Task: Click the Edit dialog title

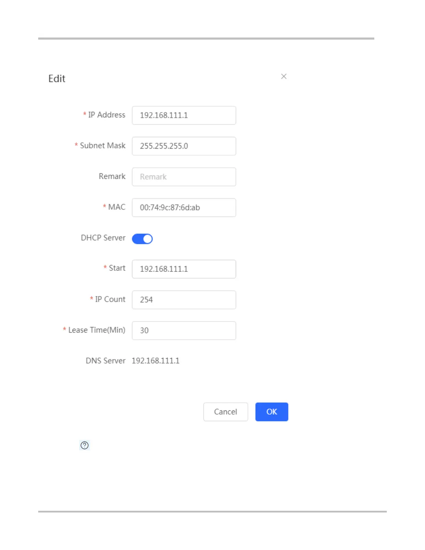Action: [x=57, y=78]
